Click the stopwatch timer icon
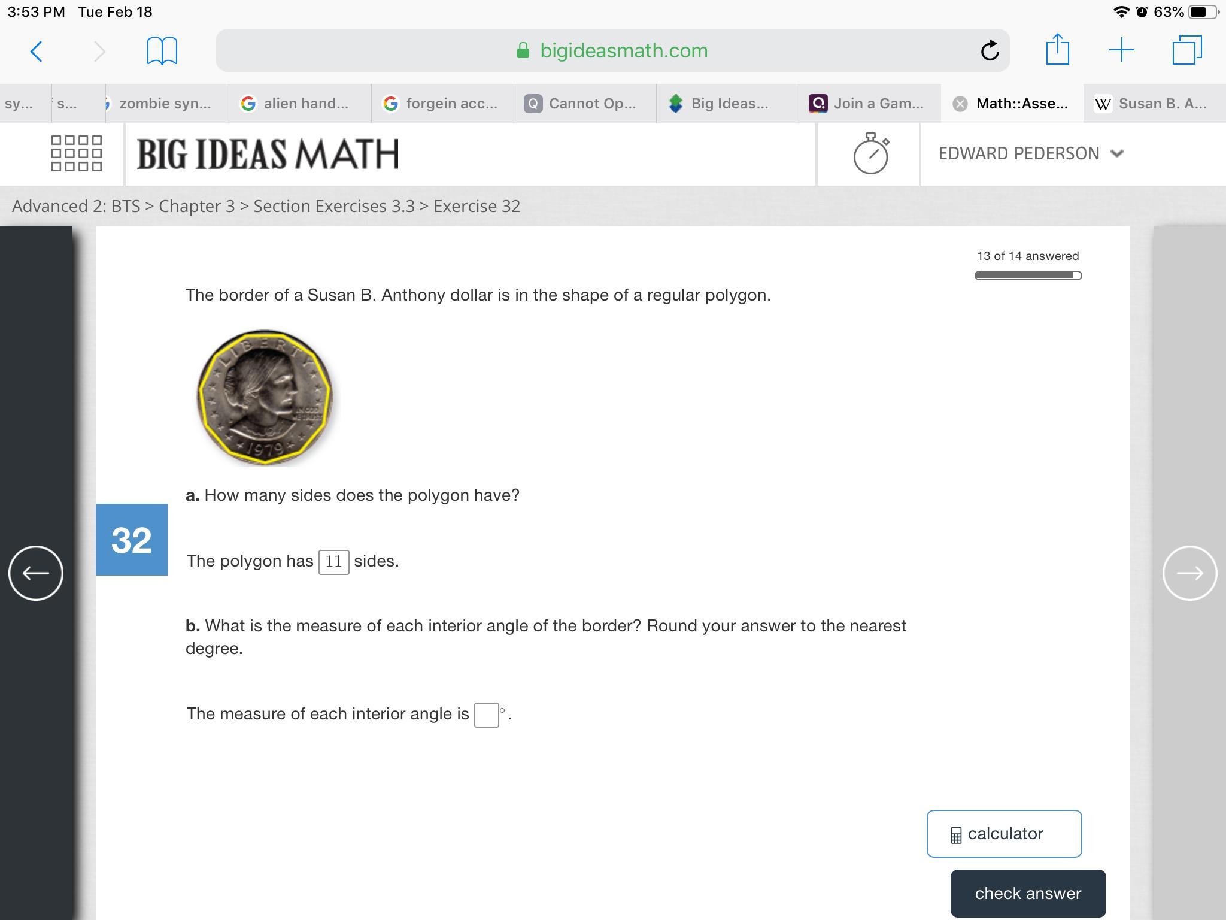The width and height of the screenshot is (1226, 920). [870, 154]
